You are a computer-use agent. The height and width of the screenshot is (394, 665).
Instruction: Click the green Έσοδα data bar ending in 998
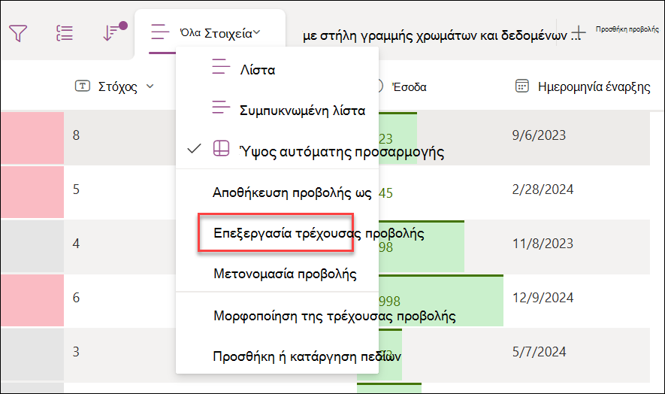point(441,301)
